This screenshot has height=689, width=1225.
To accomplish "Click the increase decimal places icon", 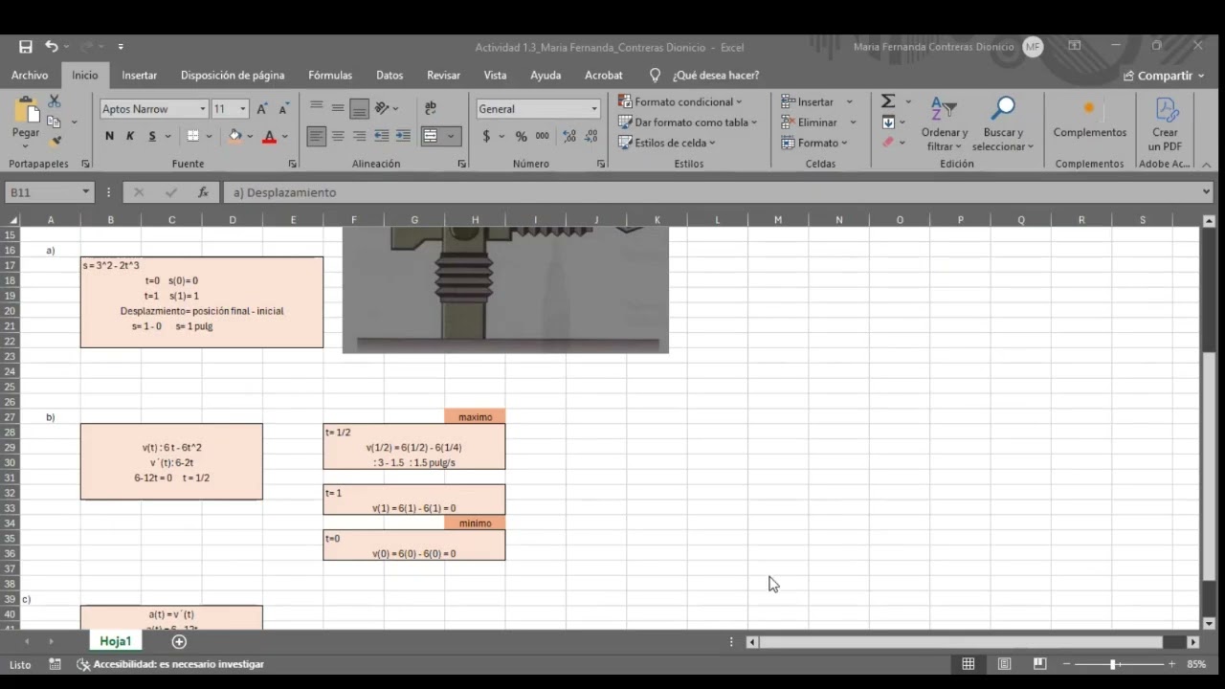I will [x=568, y=136].
